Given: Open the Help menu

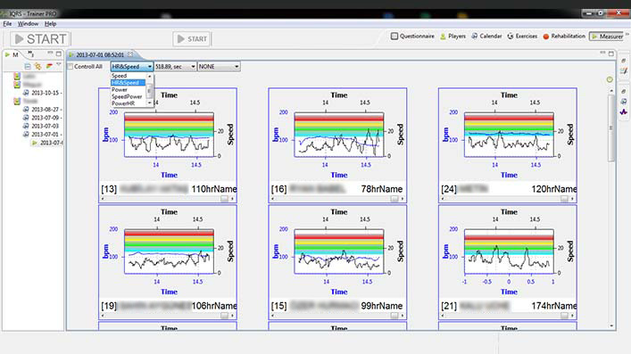Looking at the screenshot, I should click(x=50, y=24).
